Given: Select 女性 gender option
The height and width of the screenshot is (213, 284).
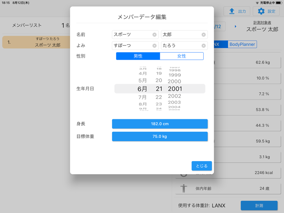Looking at the screenshot, I should [x=182, y=56].
